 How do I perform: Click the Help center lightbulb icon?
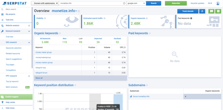(2, 102)
